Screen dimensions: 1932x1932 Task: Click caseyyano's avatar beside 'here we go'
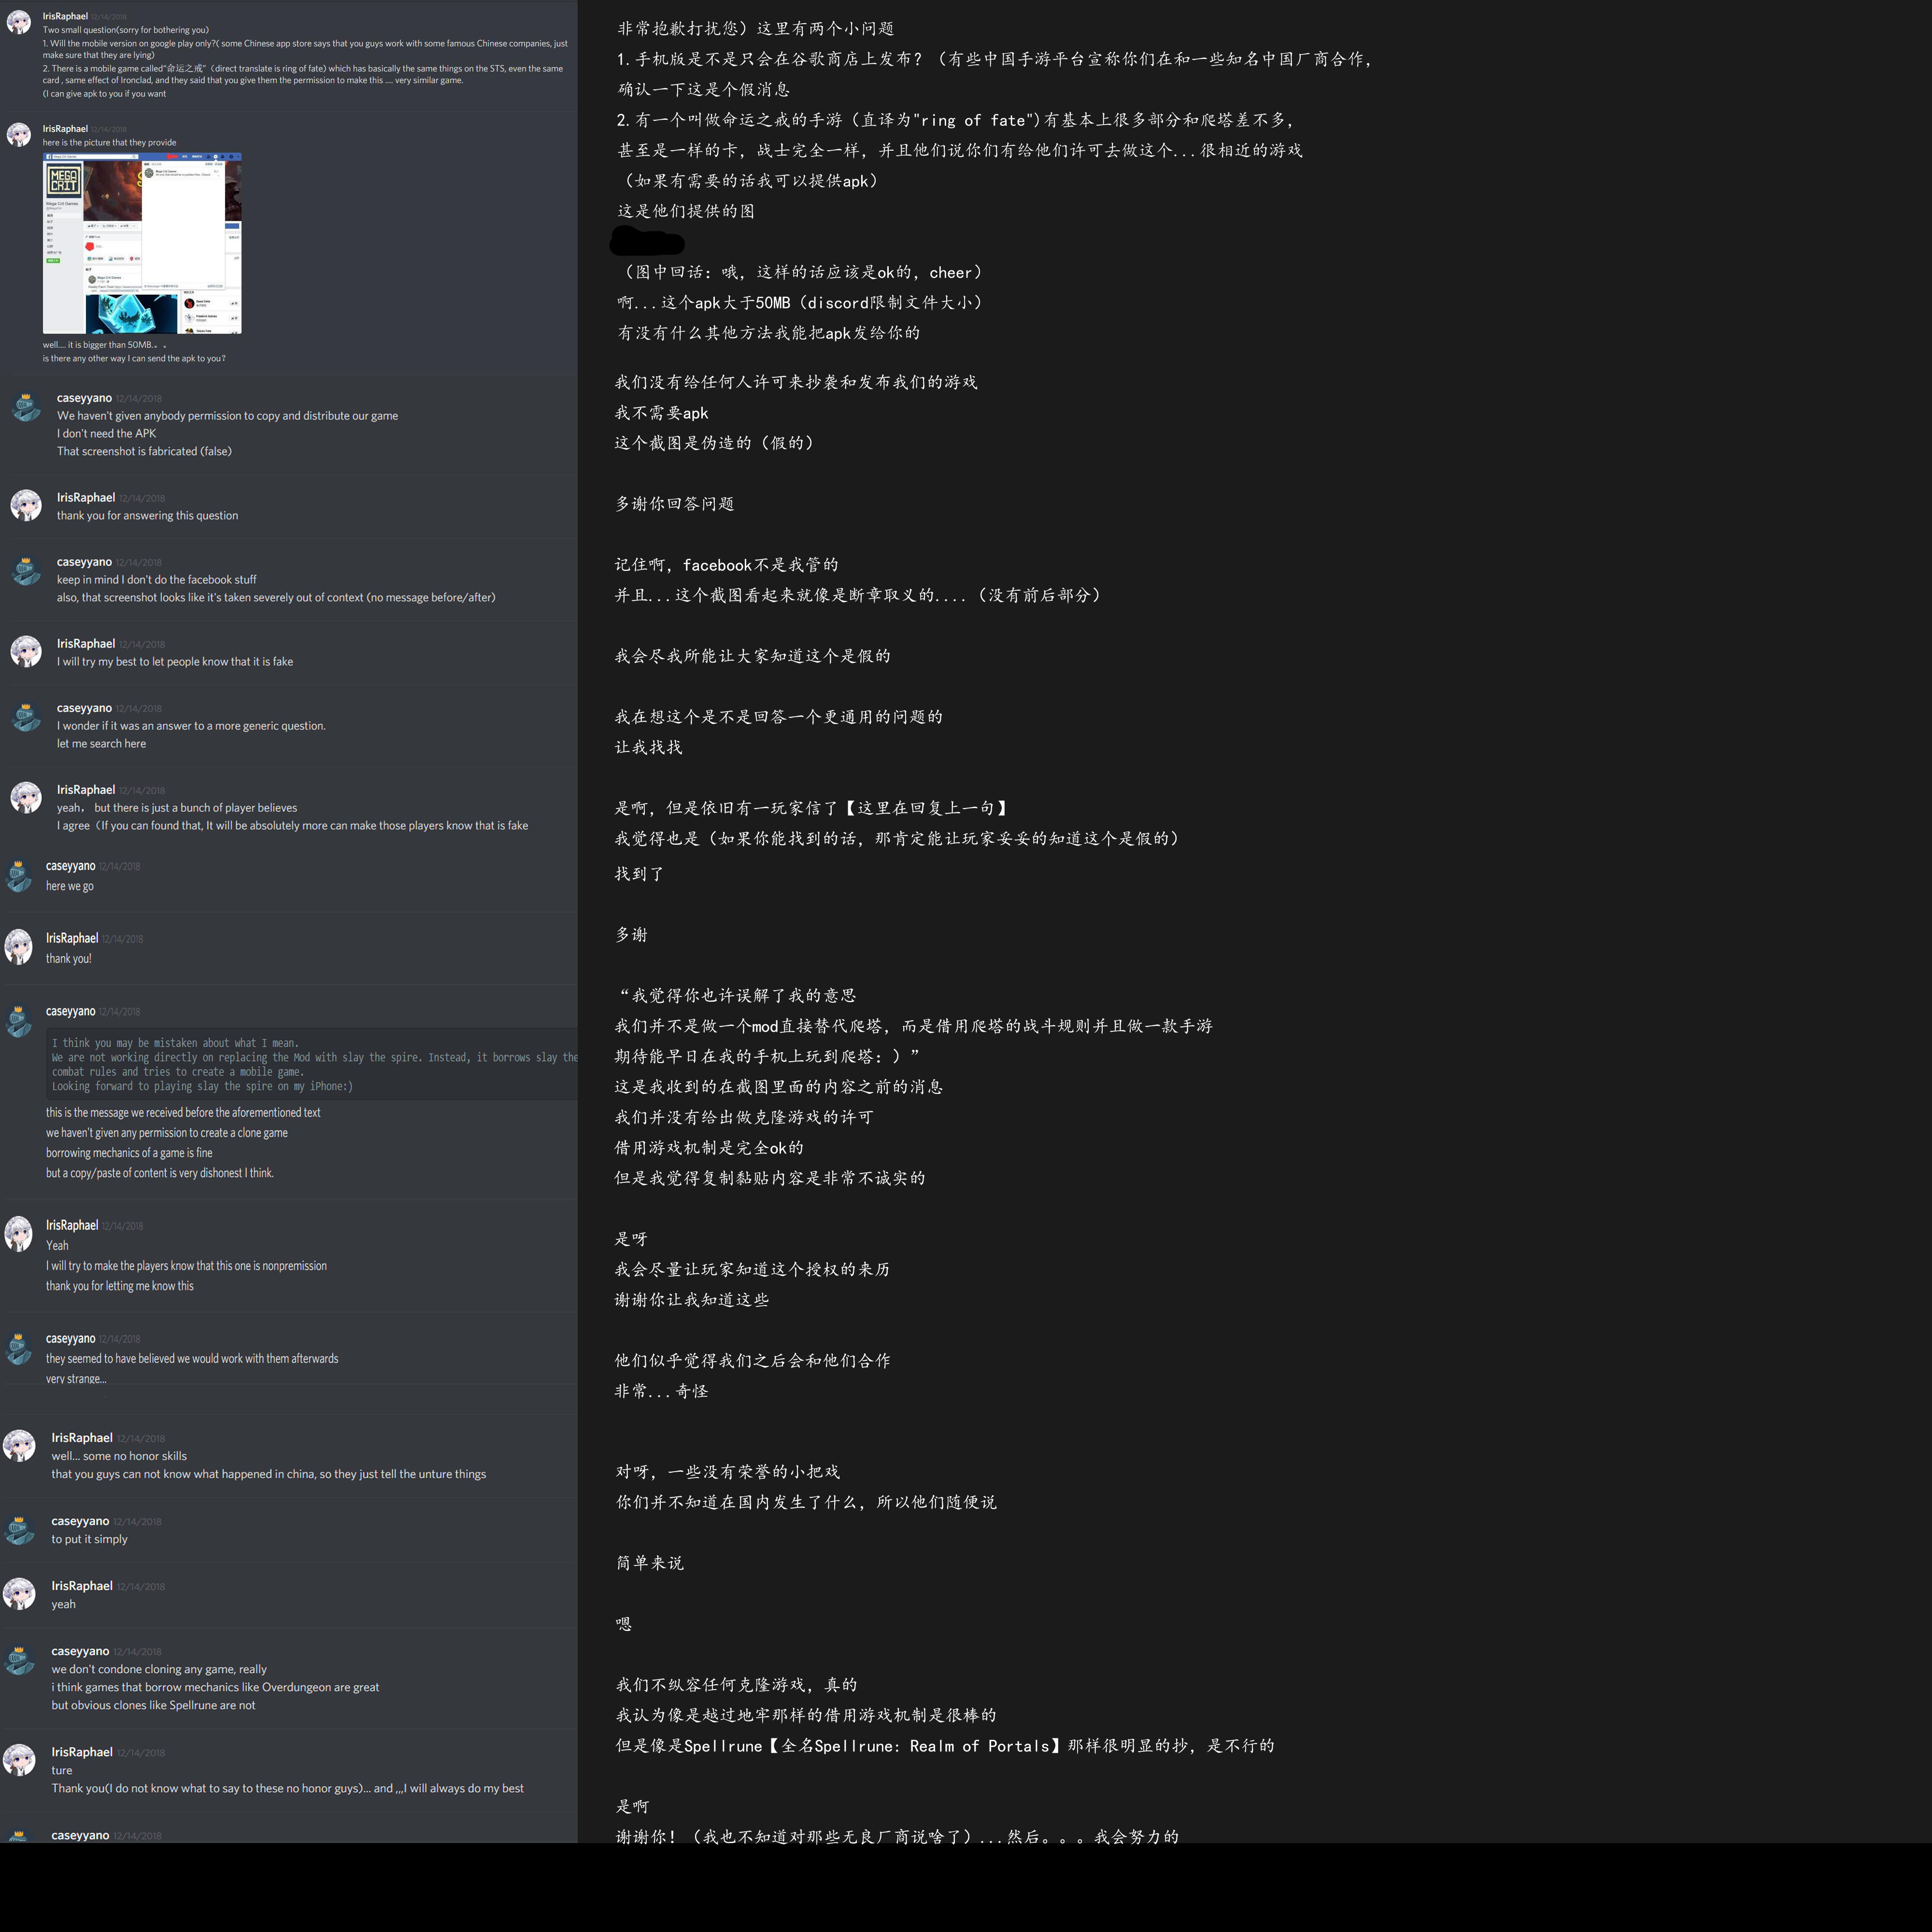click(x=19, y=875)
